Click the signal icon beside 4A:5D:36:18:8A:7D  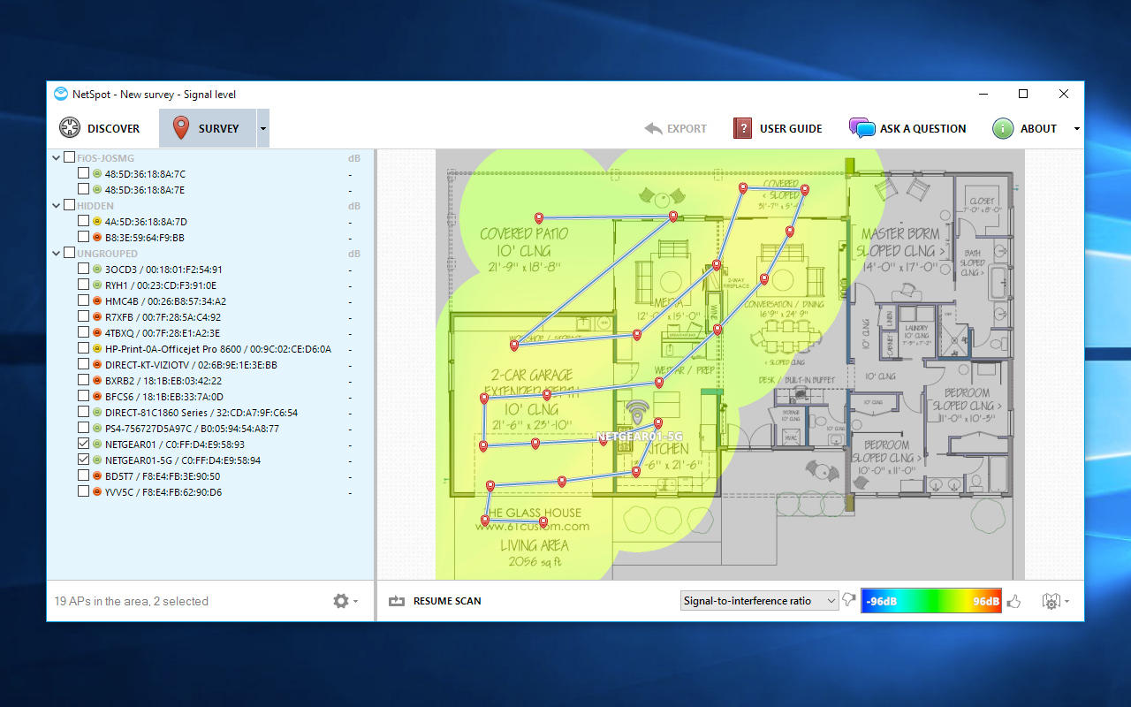97,222
